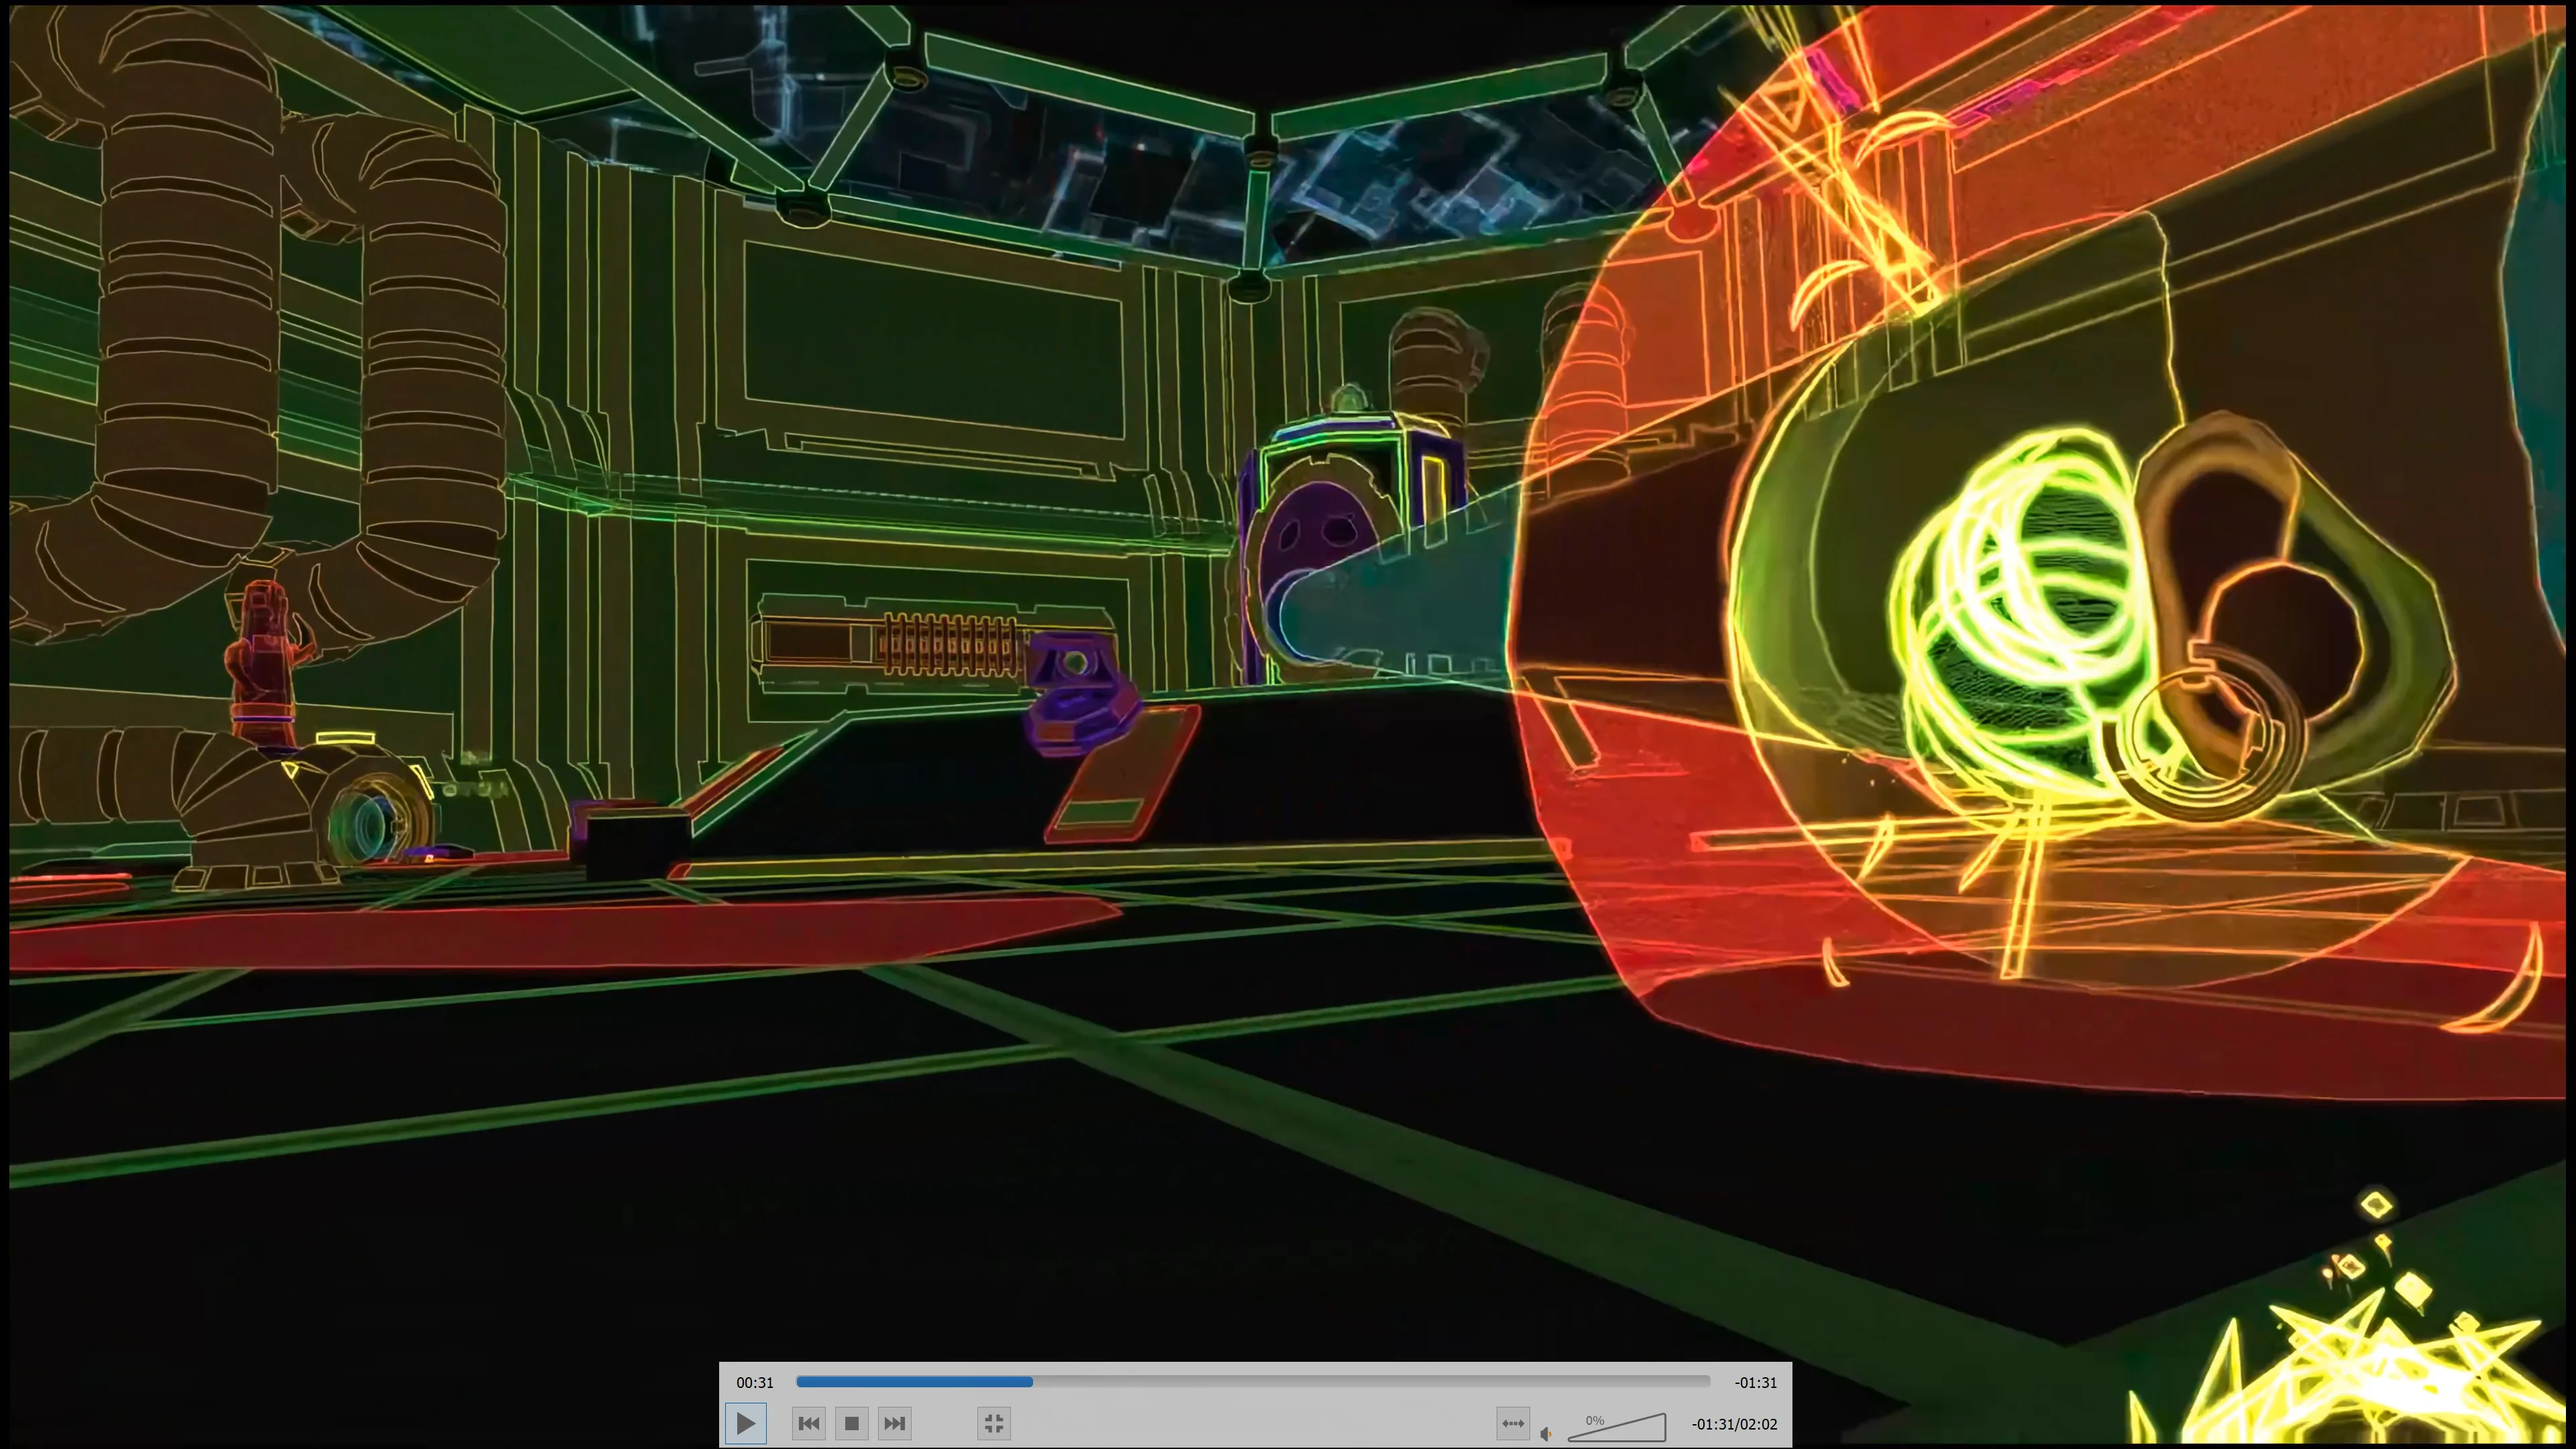Click the 0% volume percentage label
Screen dimensions: 2576x1449
click(x=1594, y=1420)
